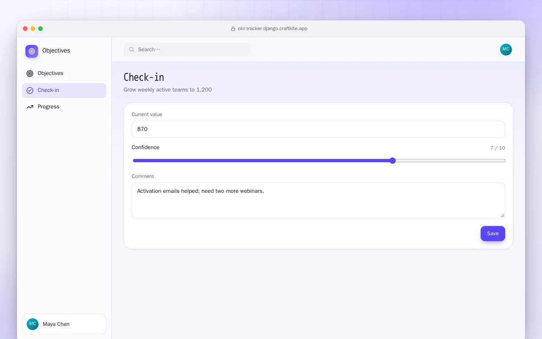
Task: Click the Check-in page heading
Action: [144, 77]
